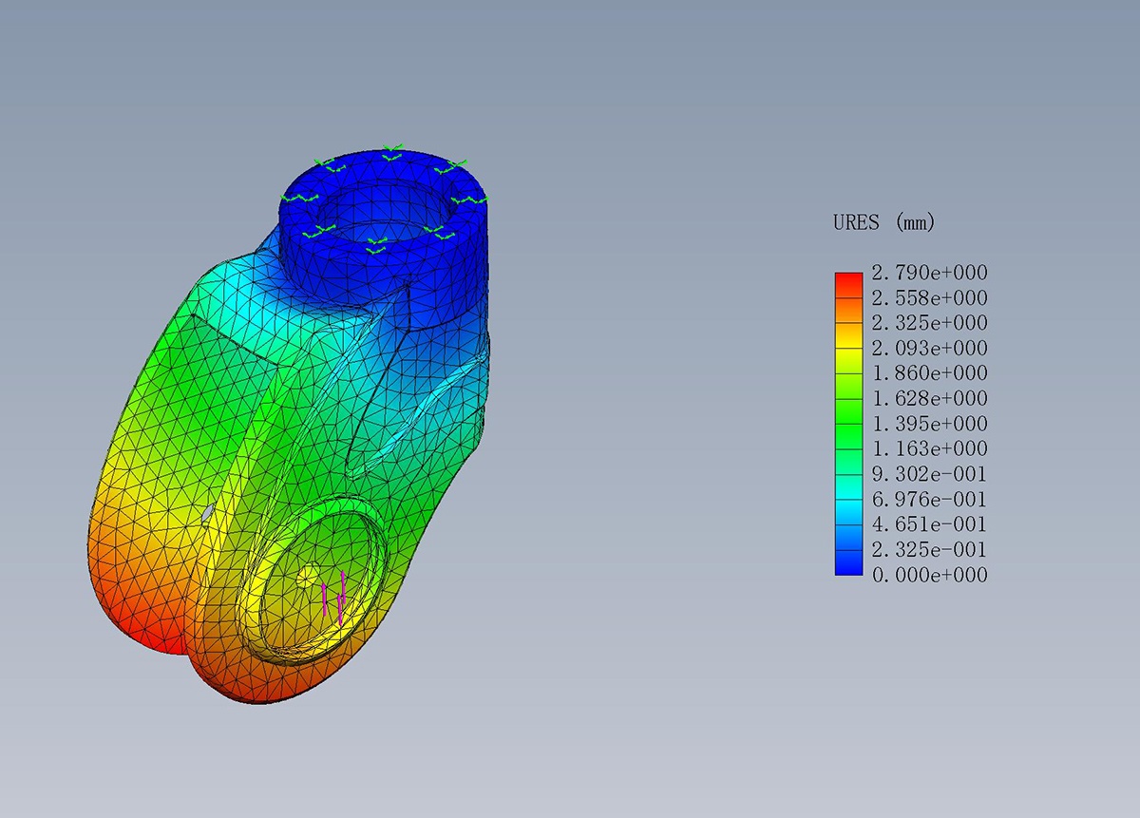Image resolution: width=1140 pixels, height=818 pixels.
Task: Click the 6.976e-001 legend value
Action: point(929,500)
